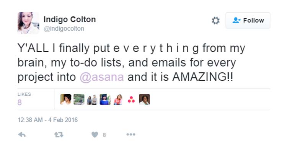This screenshot has width=287, height=150.
Task: Open Indigo Colton's profile picture
Action: (28, 23)
